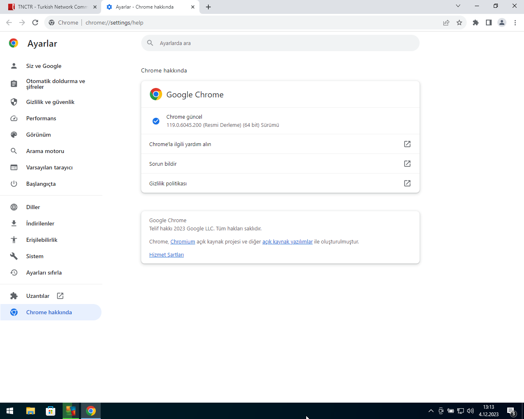Open the tab search chevron
The height and width of the screenshot is (419, 524).
[458, 6]
